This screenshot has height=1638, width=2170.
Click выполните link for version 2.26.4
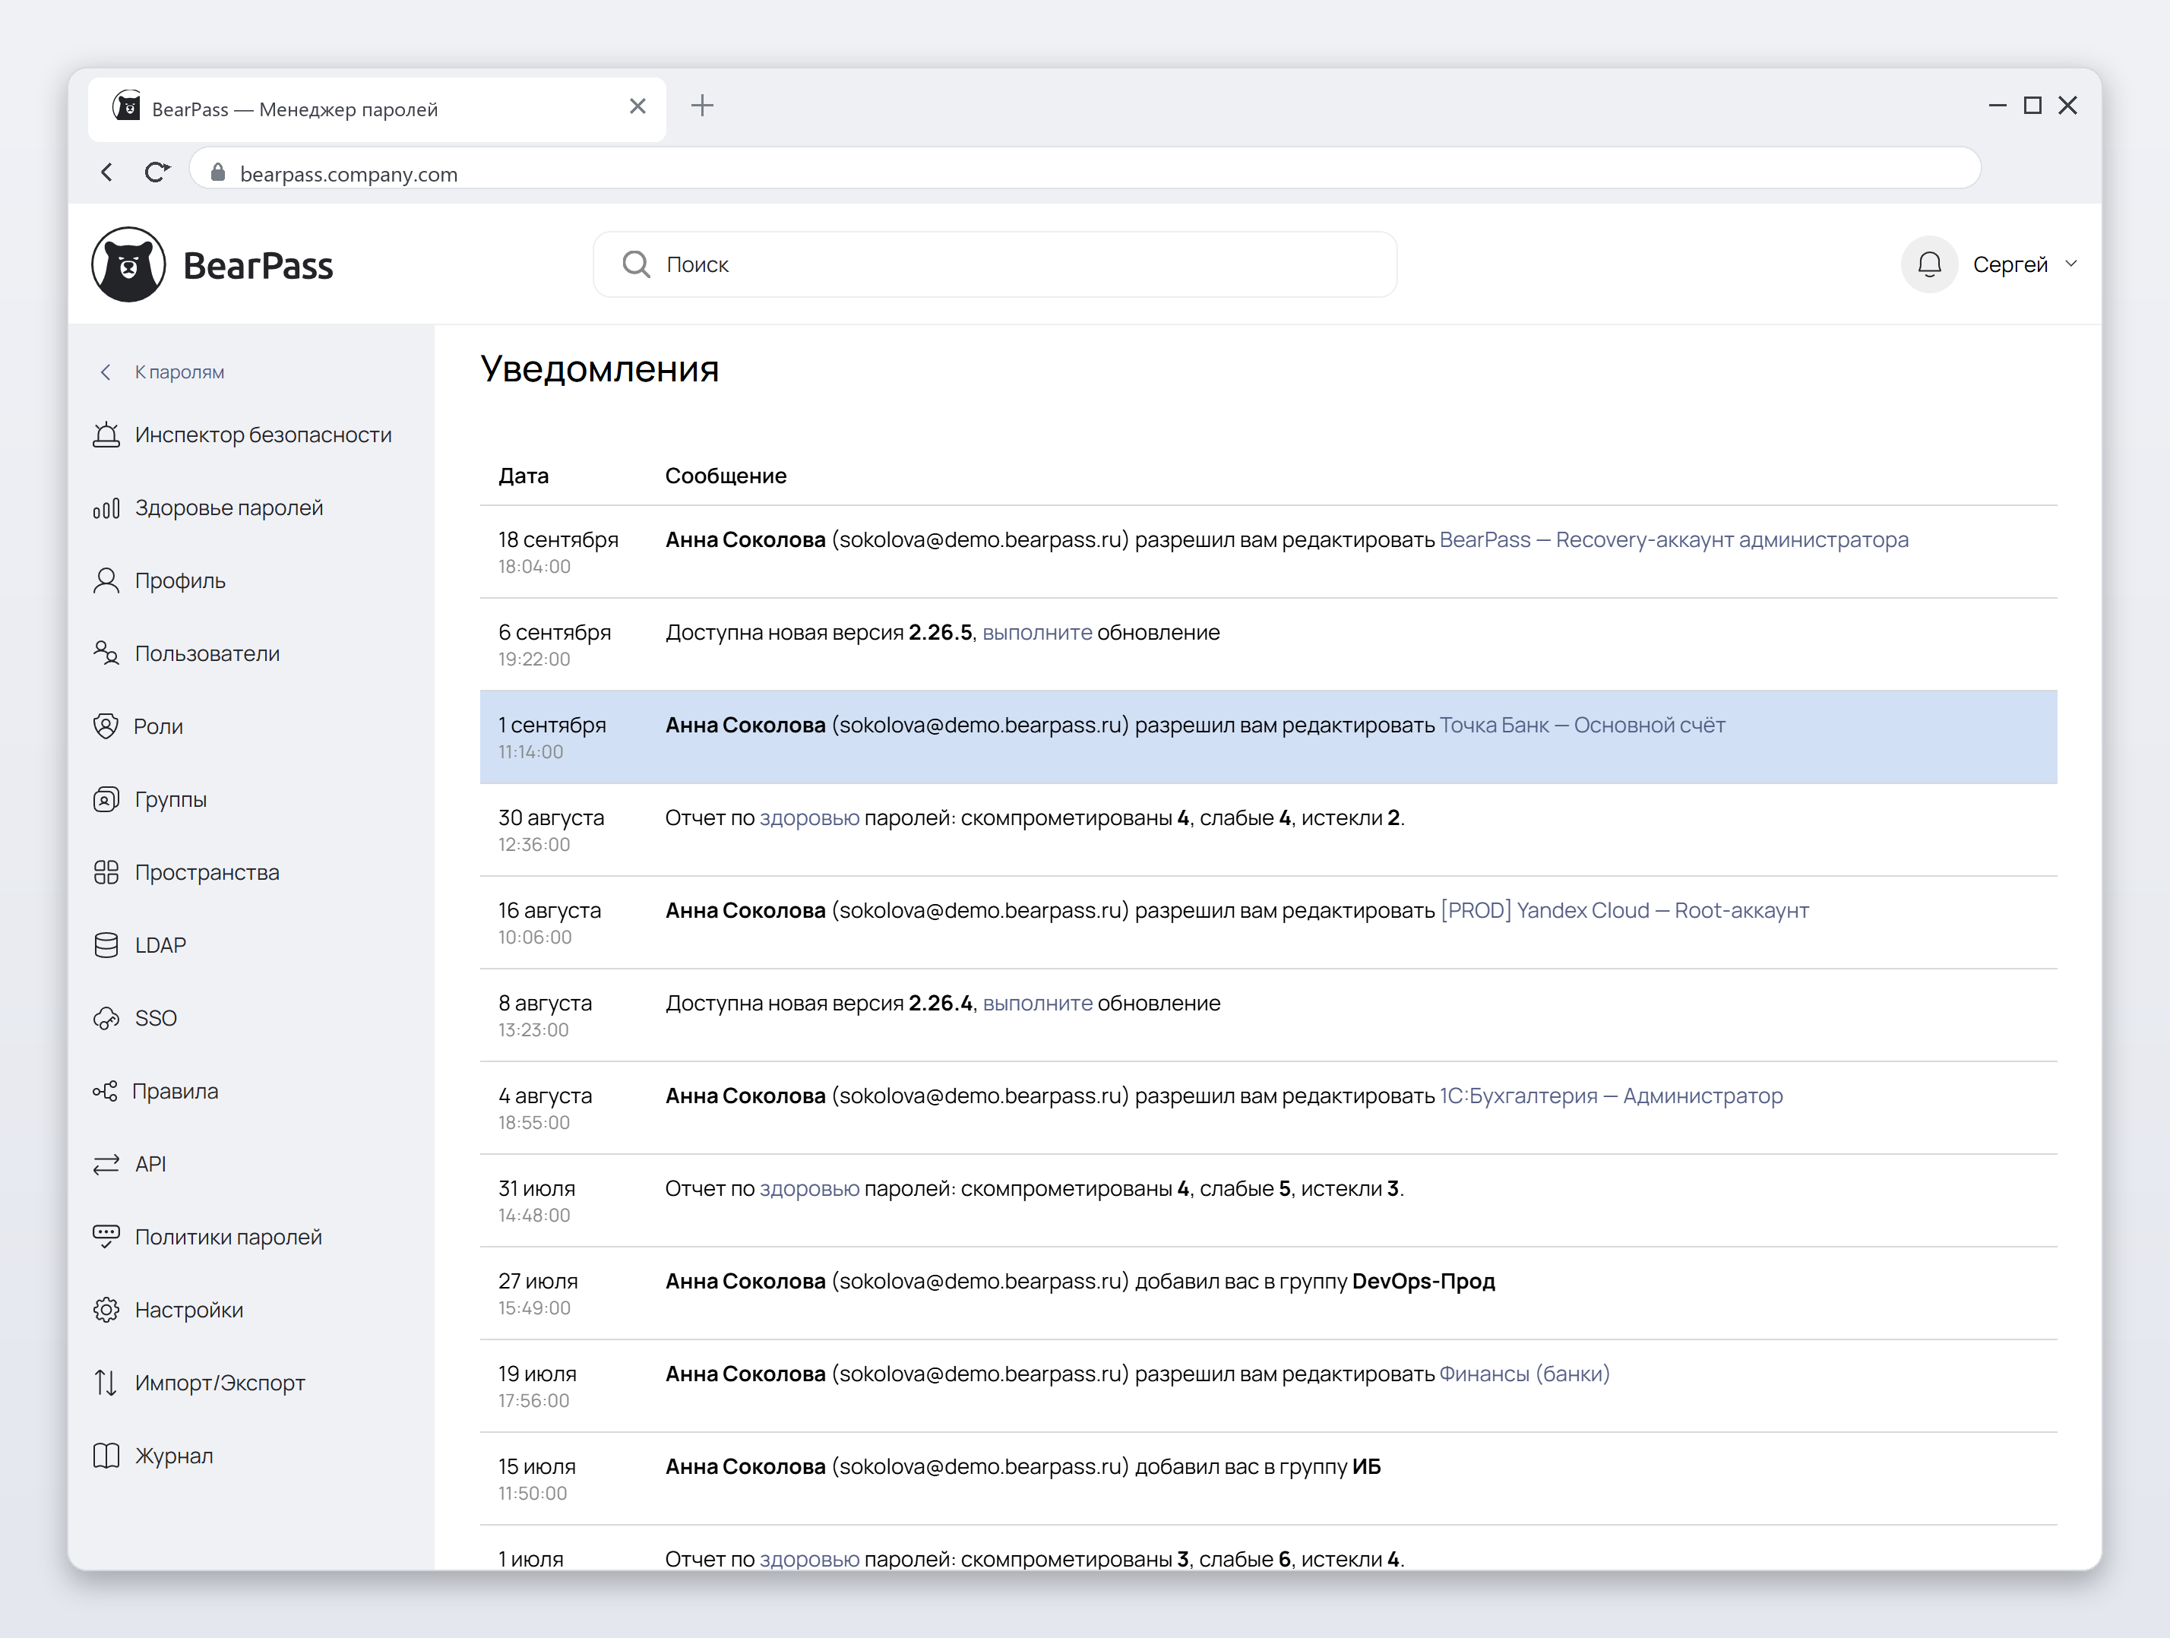[x=1037, y=1004]
